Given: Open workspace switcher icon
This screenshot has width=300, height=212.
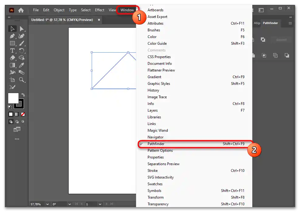Looking at the screenshot, I should pos(261,10).
